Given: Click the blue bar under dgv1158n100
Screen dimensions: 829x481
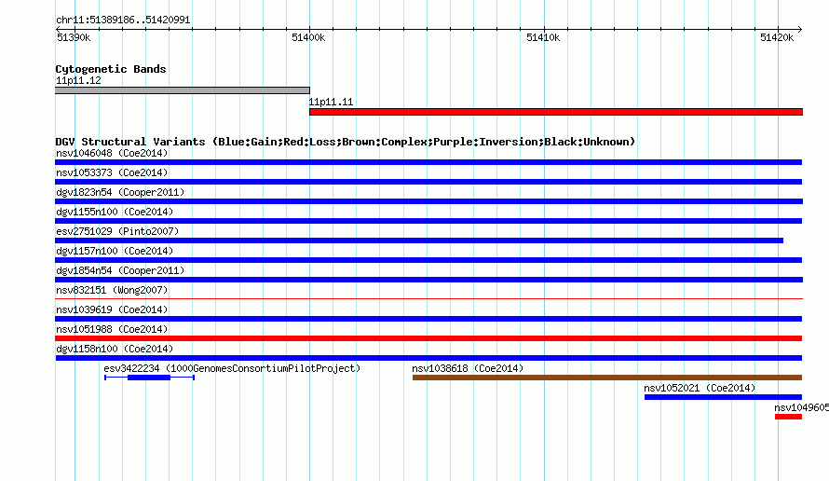Looking at the screenshot, I should tap(428, 358).
